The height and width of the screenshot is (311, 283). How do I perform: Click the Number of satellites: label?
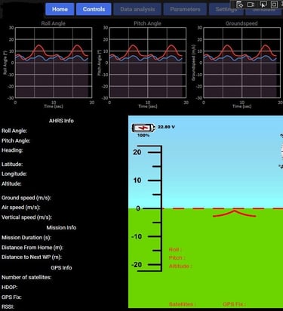[26, 277]
